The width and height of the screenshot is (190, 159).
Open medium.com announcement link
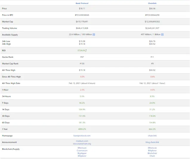point(82,141)
